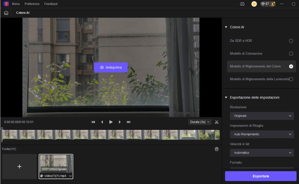This screenshot has width=299, height=184.
Task: Open the Preferenze menu
Action: [x=32, y=4]
